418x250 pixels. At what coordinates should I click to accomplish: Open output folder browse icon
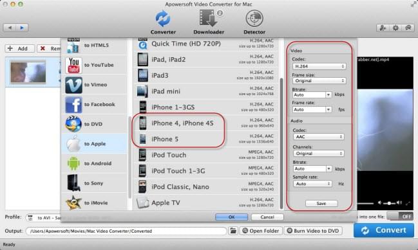[233, 231]
